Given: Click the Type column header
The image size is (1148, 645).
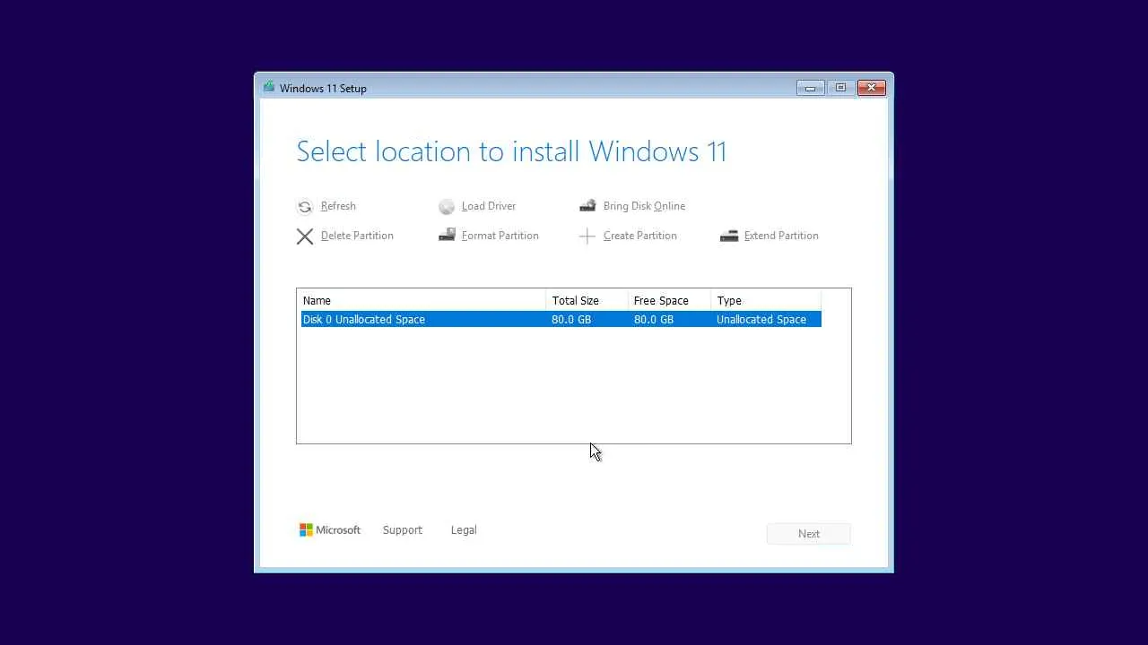Looking at the screenshot, I should (766, 300).
